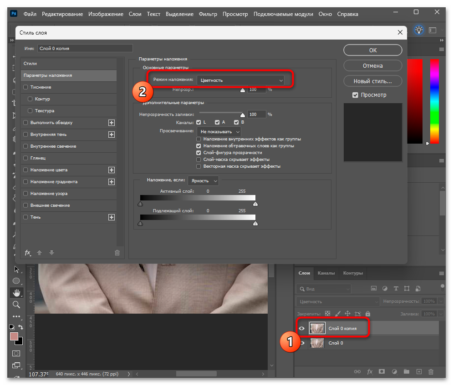
Task: Click the delete layer trash icon
Action: [431, 372]
